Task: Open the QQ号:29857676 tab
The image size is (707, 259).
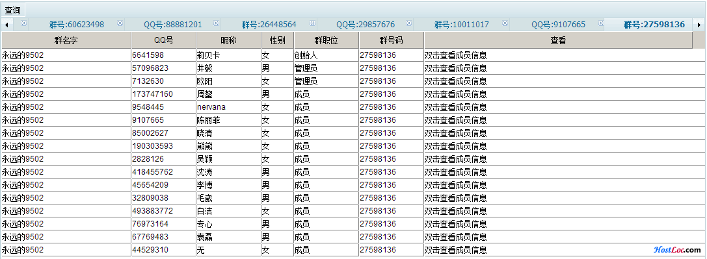Action: pos(366,25)
